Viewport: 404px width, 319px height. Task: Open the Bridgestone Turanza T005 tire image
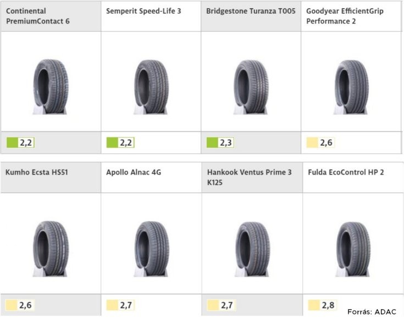pyautogui.click(x=251, y=87)
